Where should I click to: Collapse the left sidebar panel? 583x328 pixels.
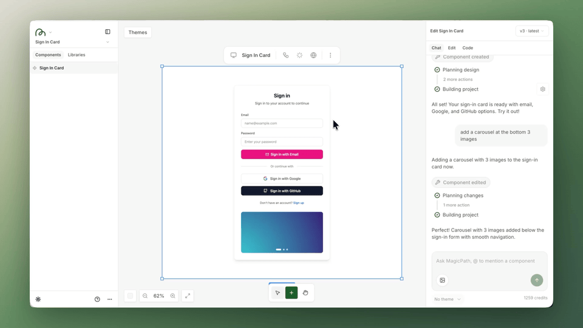(107, 32)
